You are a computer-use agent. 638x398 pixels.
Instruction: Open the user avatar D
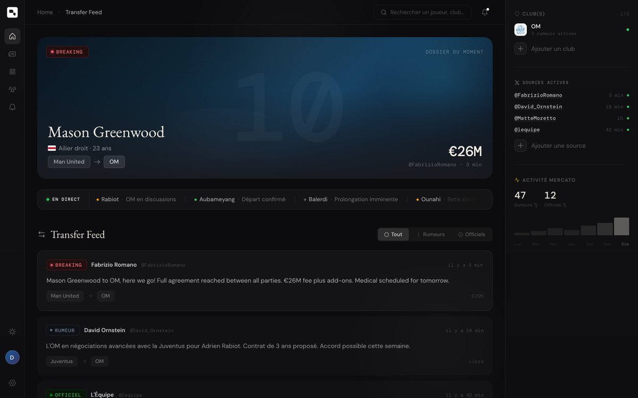click(12, 357)
